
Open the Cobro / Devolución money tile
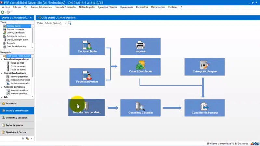[x=140, y=67]
